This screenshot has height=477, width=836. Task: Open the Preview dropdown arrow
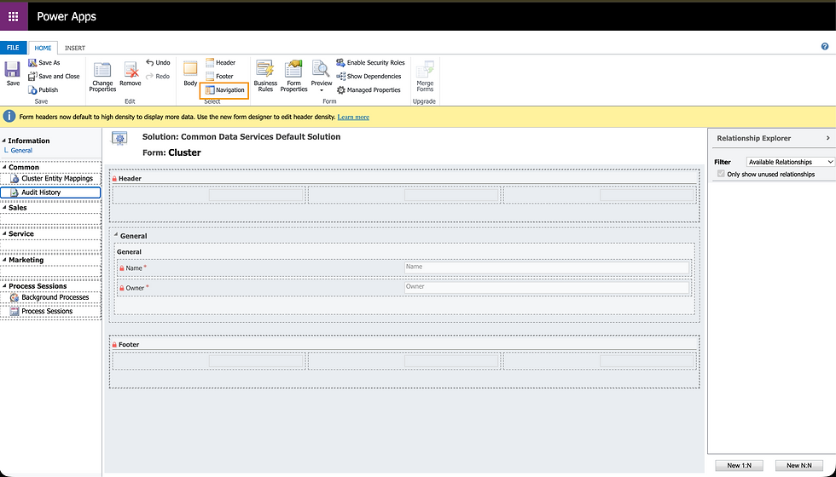(x=321, y=90)
